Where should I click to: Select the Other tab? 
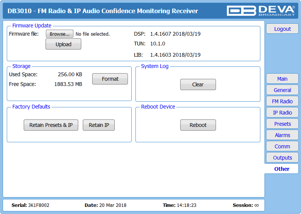(281, 169)
